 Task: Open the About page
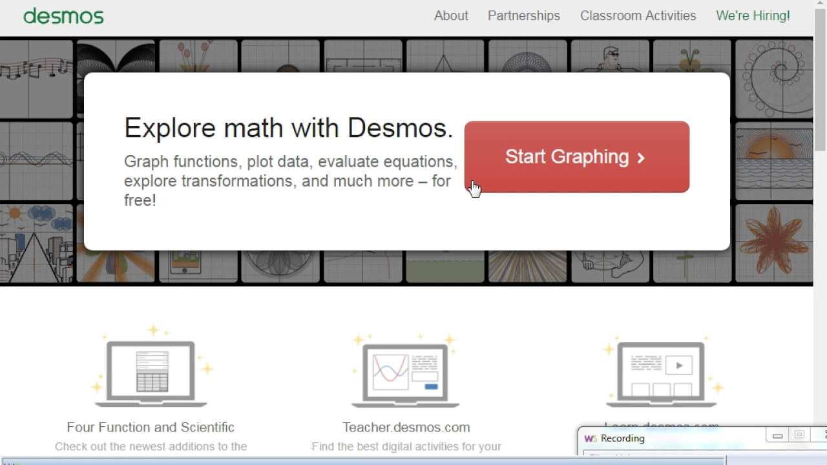tap(451, 15)
